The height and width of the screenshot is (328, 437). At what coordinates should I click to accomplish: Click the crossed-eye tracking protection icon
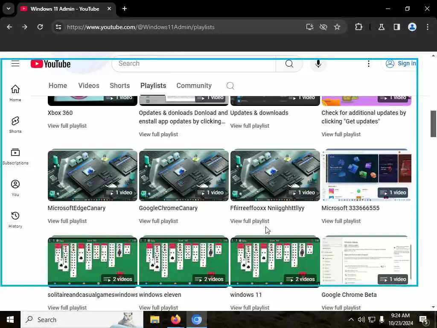pos(323,27)
